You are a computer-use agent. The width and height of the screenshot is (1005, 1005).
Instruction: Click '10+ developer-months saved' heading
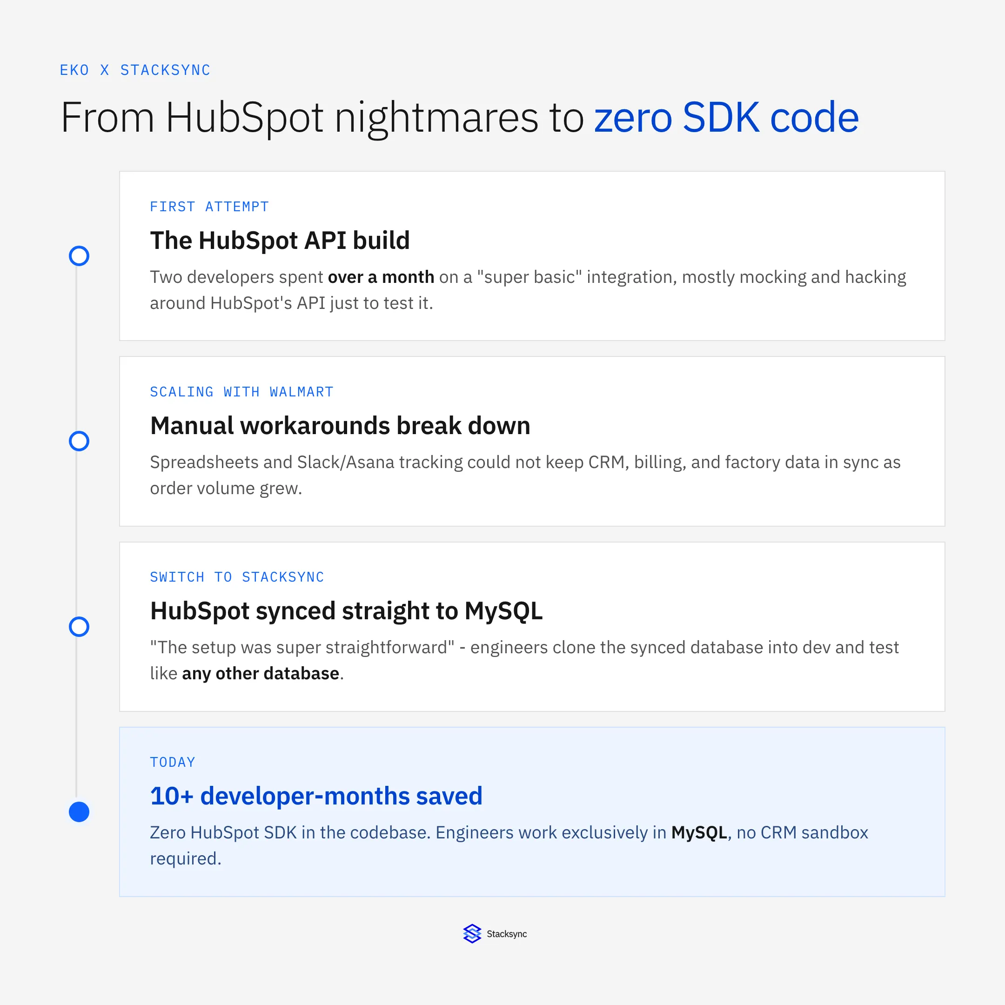(x=316, y=797)
